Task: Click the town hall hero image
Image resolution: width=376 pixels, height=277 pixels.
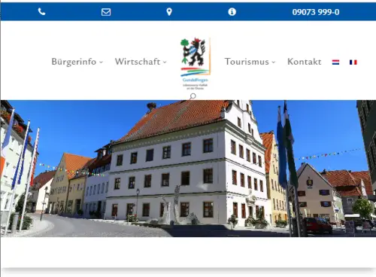Action: [188, 169]
